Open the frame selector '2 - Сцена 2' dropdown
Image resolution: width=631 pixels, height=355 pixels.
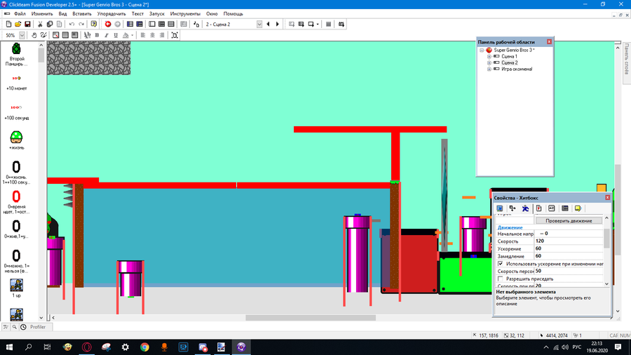(259, 24)
